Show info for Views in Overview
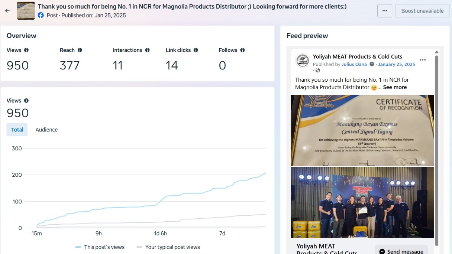The width and height of the screenshot is (452, 254). tap(26, 50)
